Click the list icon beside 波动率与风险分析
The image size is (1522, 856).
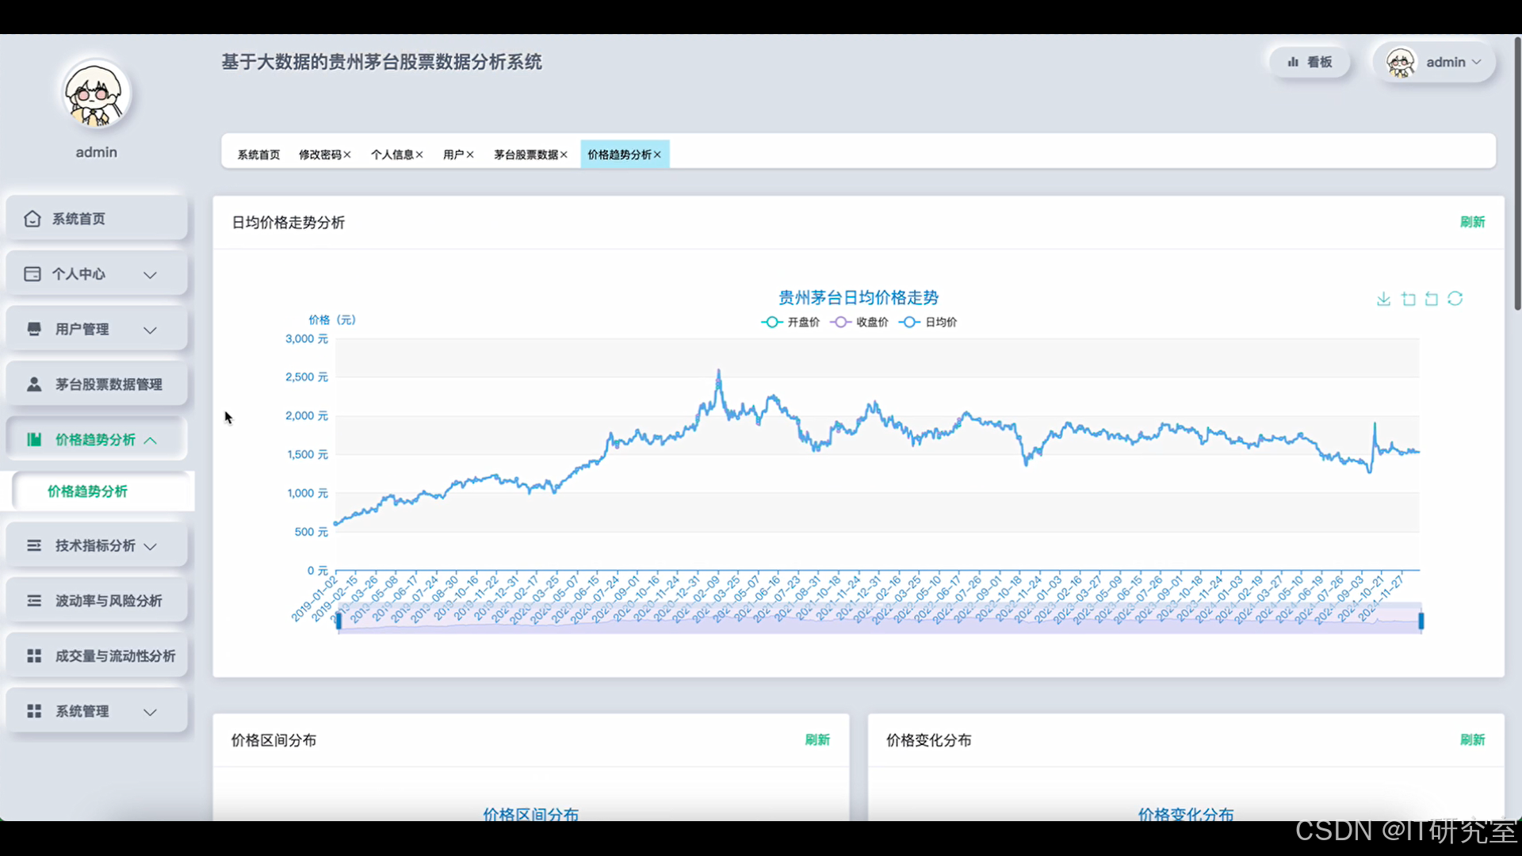[x=34, y=601]
